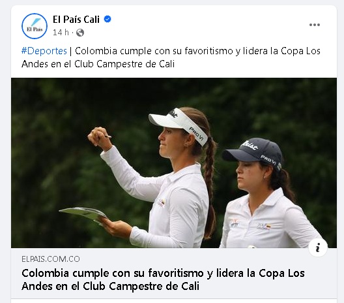Follow the #Deportes hashtag

(44, 51)
